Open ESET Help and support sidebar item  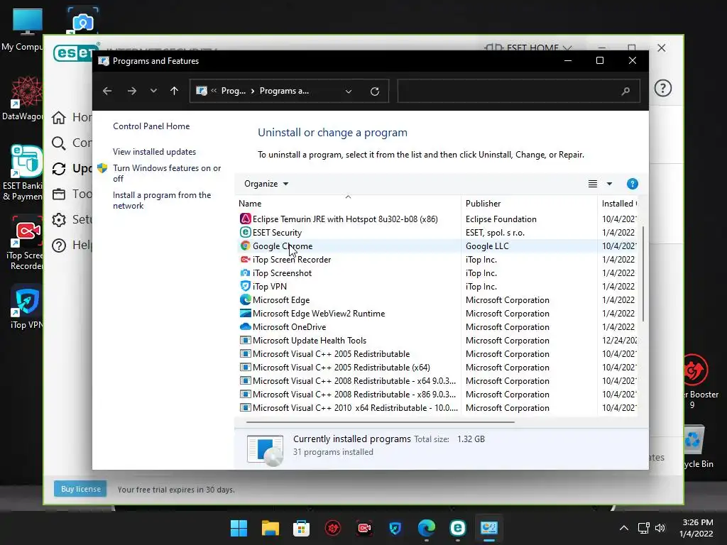(x=72, y=245)
